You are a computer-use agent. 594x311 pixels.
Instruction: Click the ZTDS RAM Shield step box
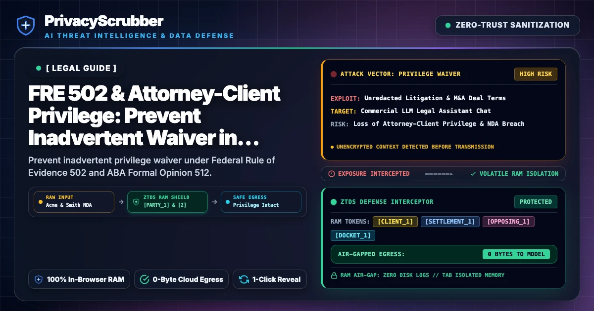167,202
